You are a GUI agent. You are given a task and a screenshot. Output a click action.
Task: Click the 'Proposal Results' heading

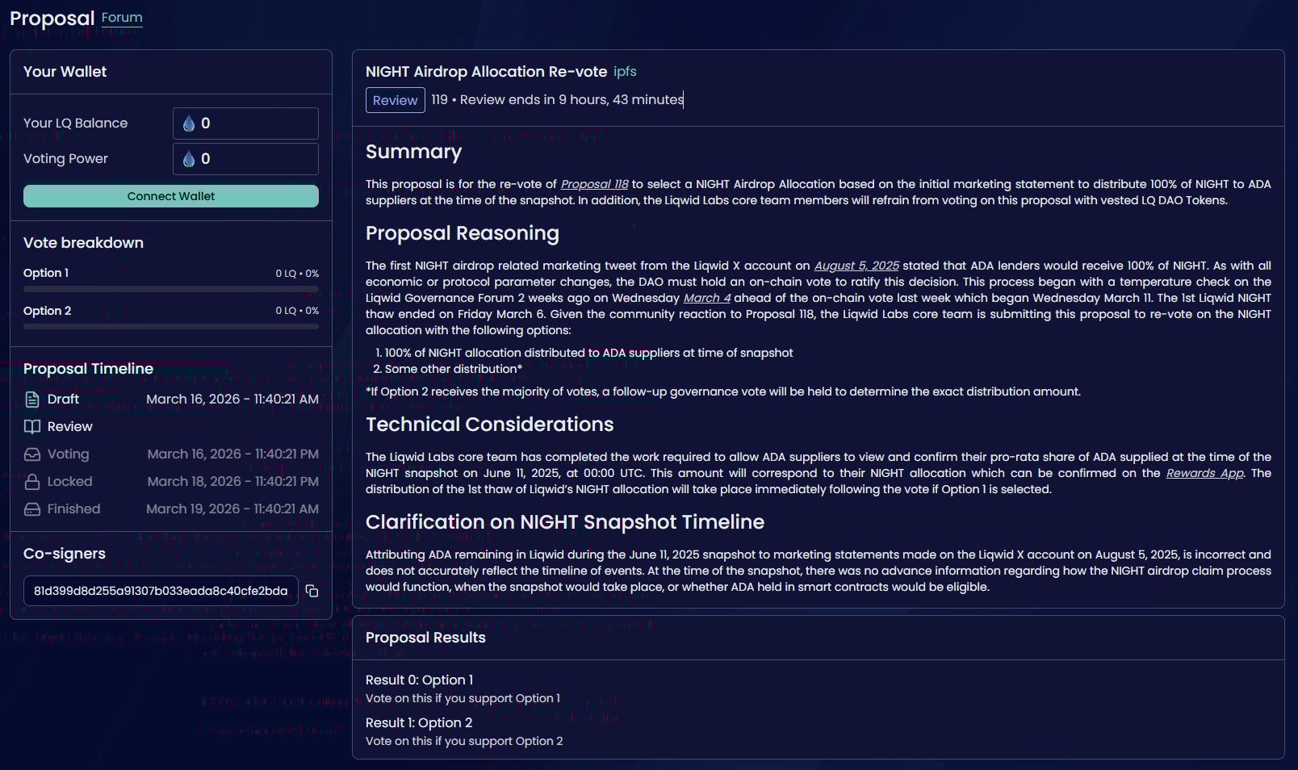click(x=425, y=638)
